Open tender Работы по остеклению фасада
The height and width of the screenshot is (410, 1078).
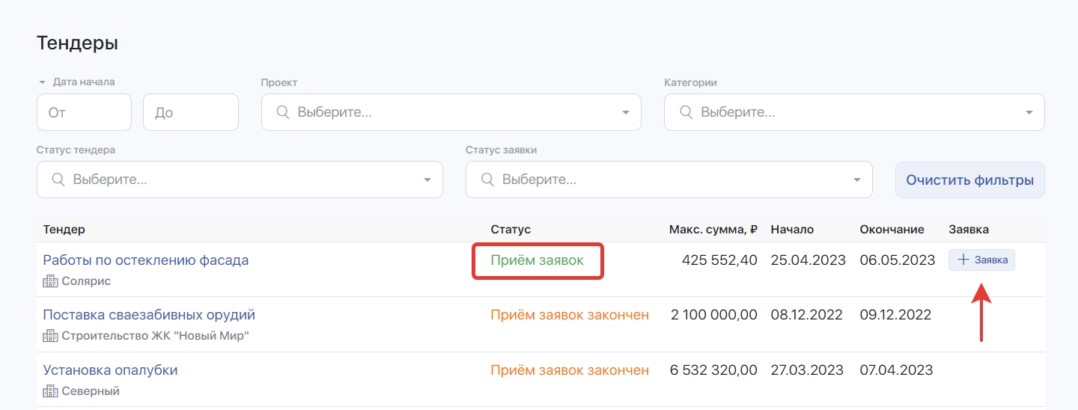(146, 260)
